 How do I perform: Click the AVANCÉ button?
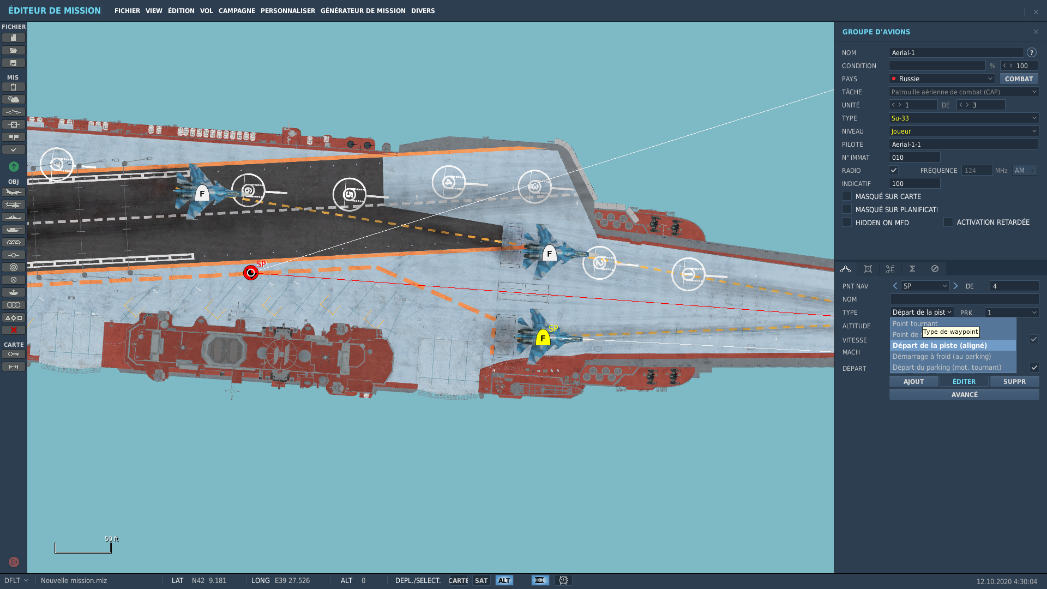point(964,394)
